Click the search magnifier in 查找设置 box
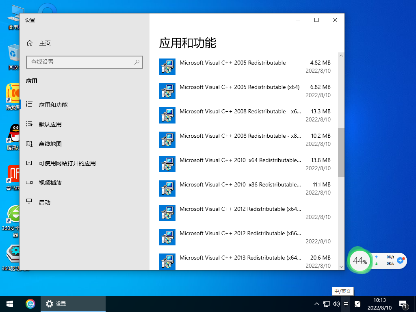The image size is (416, 312). 137,62
